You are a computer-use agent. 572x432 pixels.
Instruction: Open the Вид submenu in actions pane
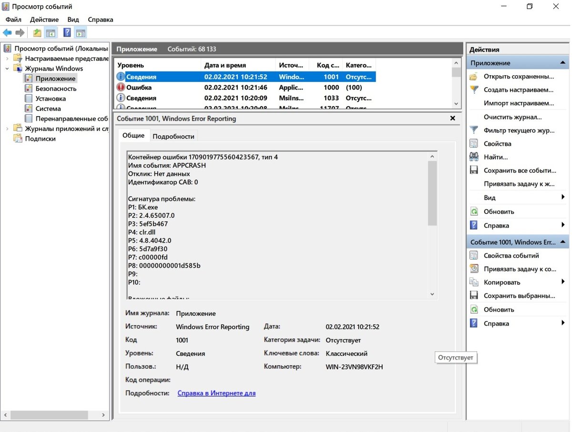coord(519,197)
